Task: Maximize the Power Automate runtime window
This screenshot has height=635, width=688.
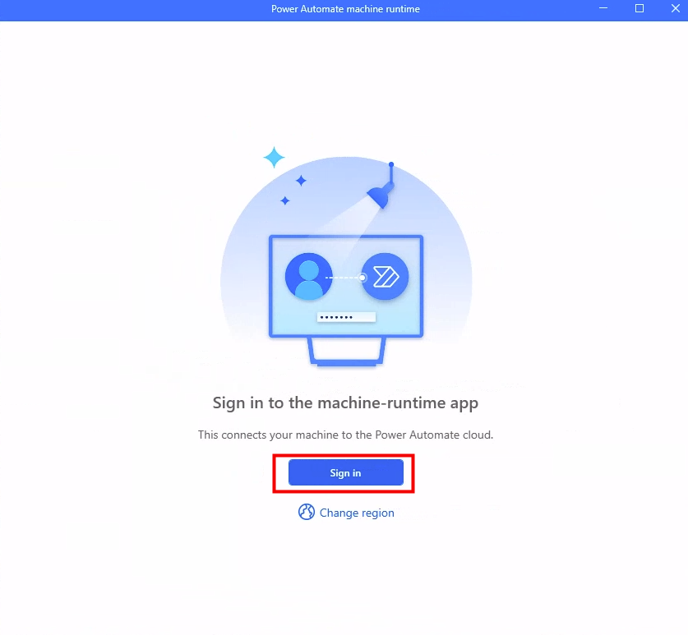Action: (640, 8)
